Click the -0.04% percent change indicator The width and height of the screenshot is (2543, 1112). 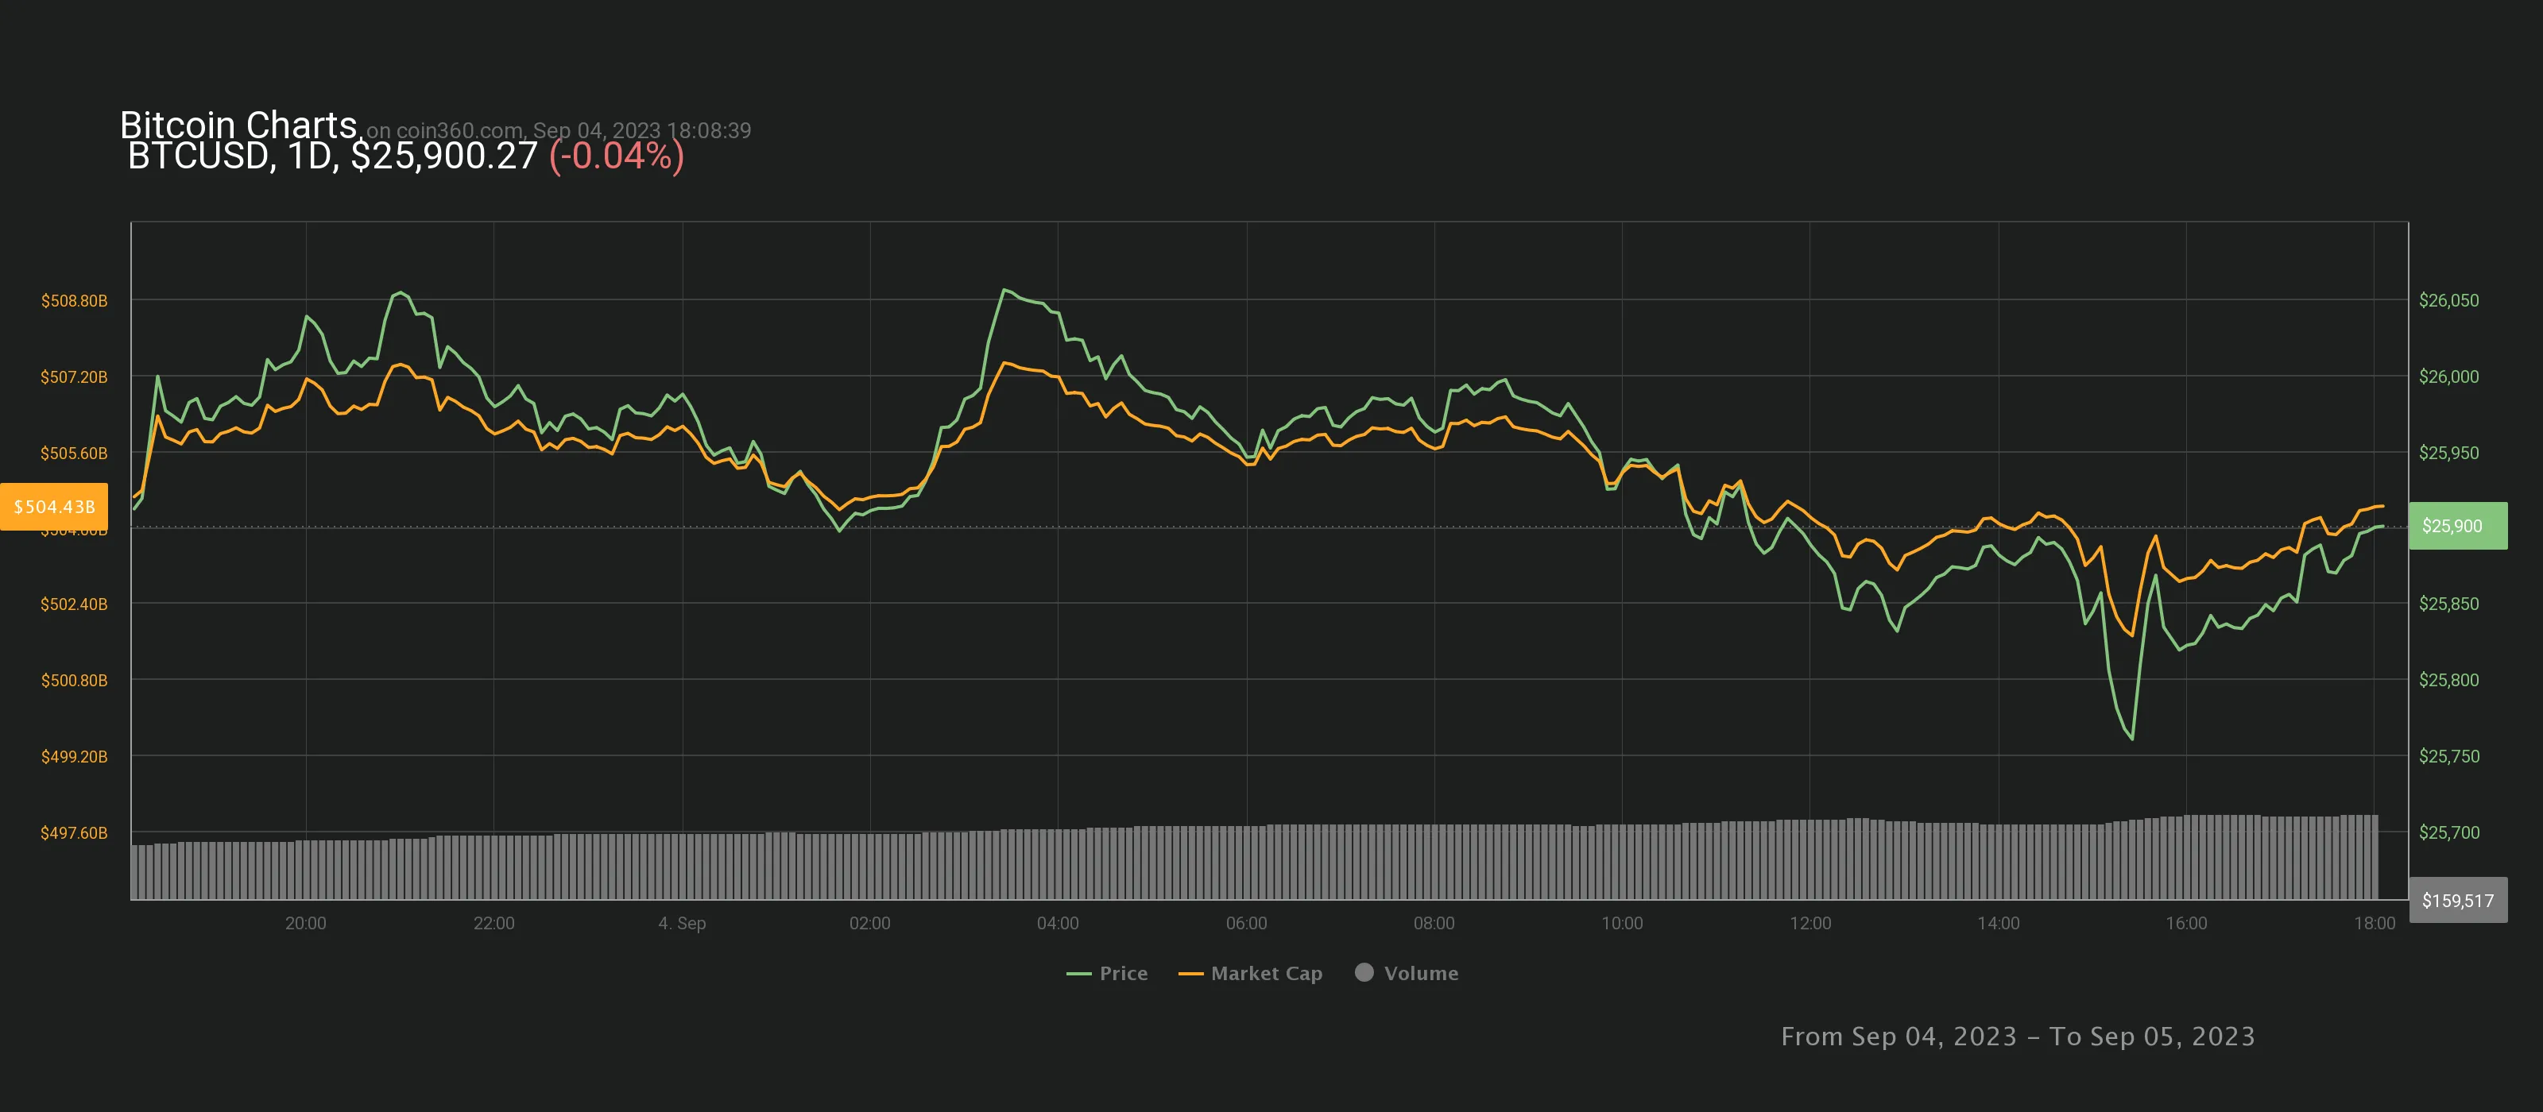click(616, 156)
